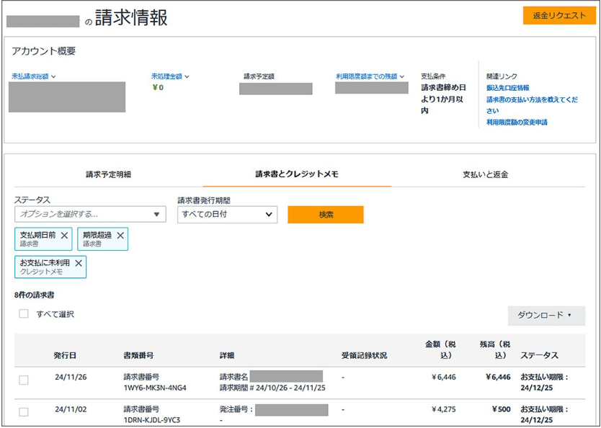Screen dimensions: 601x428
Task: Click the 詳細 column header
Action: coord(227,355)
